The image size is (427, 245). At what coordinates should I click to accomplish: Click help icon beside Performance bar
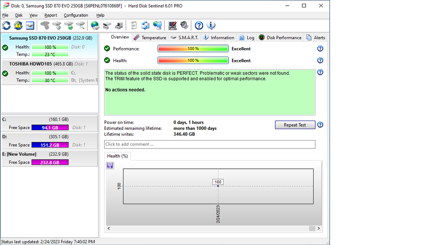click(320, 49)
